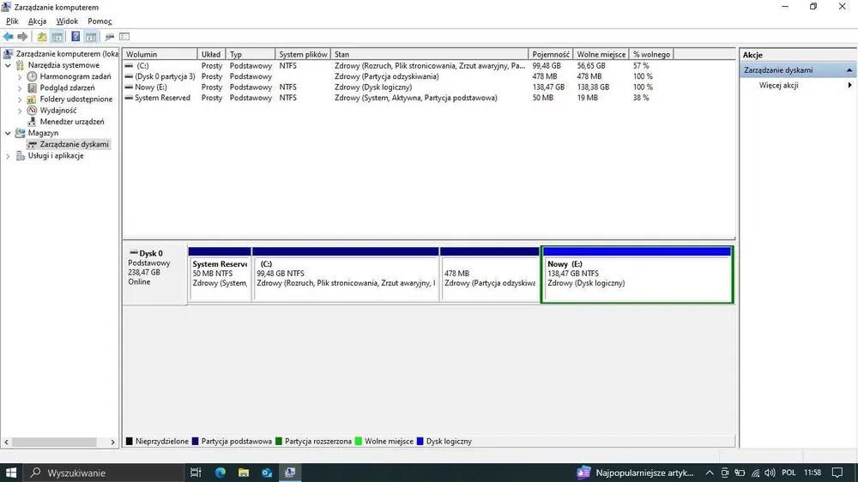
Task: Click the view list toolbar icon
Action: pos(124,37)
